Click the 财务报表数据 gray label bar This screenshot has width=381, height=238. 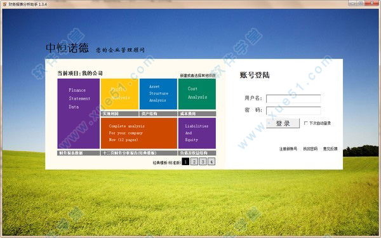[79, 153]
